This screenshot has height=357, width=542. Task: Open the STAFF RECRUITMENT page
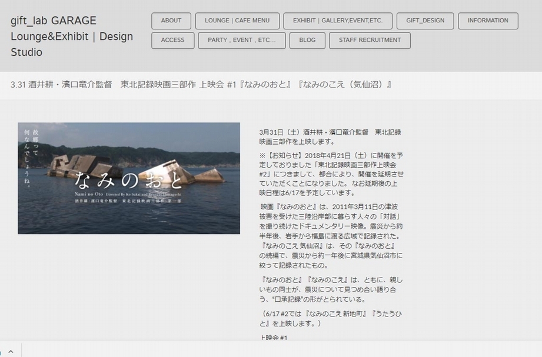click(x=370, y=41)
